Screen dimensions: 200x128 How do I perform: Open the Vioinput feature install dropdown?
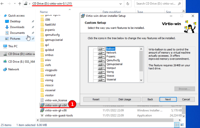pos(102,68)
